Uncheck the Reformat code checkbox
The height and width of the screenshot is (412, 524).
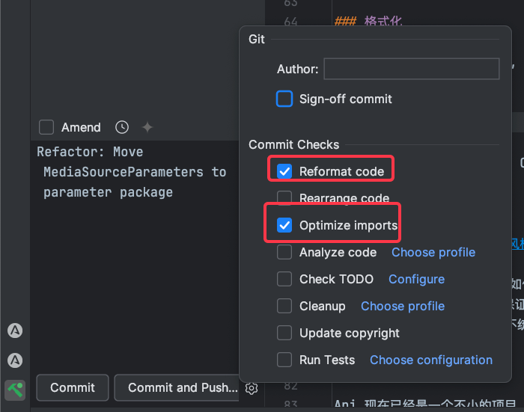[x=284, y=171]
